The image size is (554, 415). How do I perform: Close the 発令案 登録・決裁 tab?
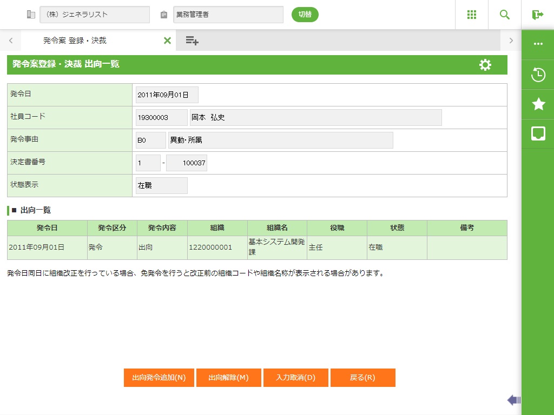pyautogui.click(x=167, y=41)
